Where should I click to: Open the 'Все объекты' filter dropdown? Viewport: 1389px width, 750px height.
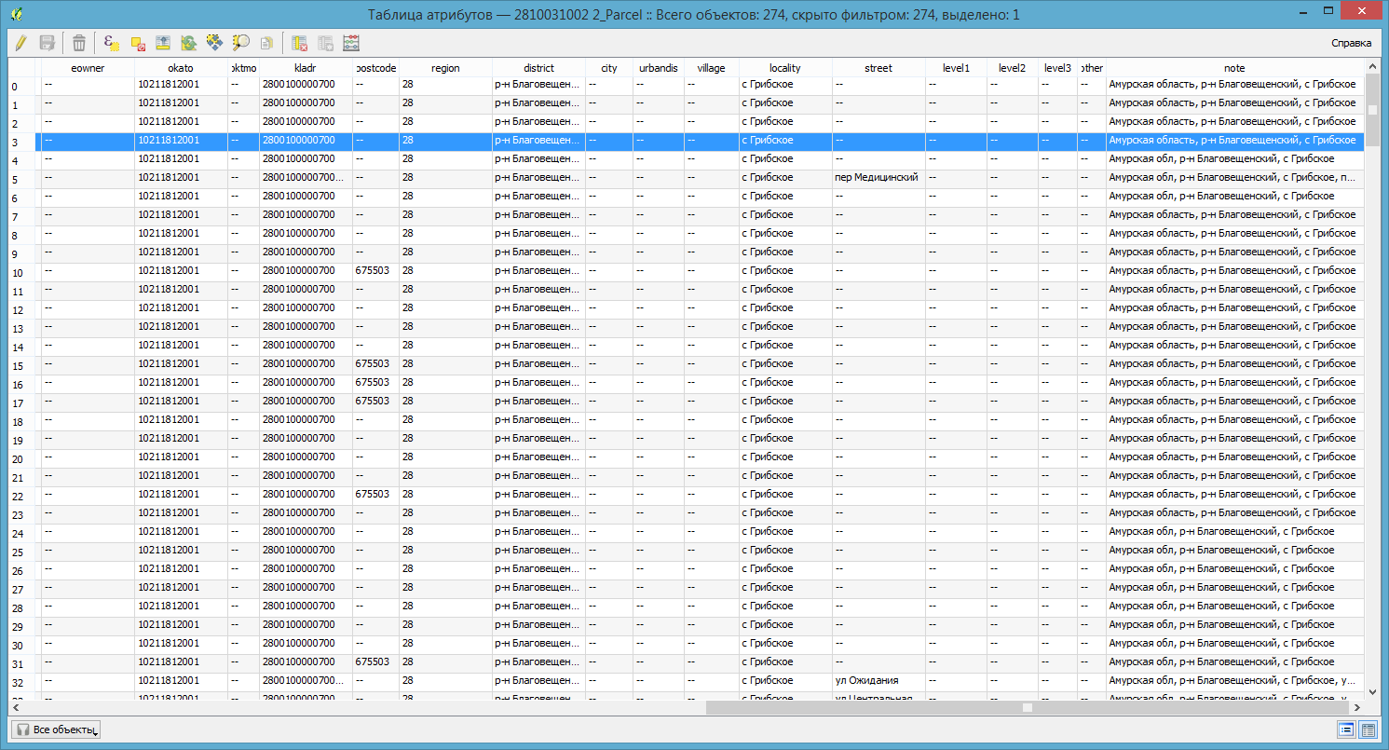(57, 730)
